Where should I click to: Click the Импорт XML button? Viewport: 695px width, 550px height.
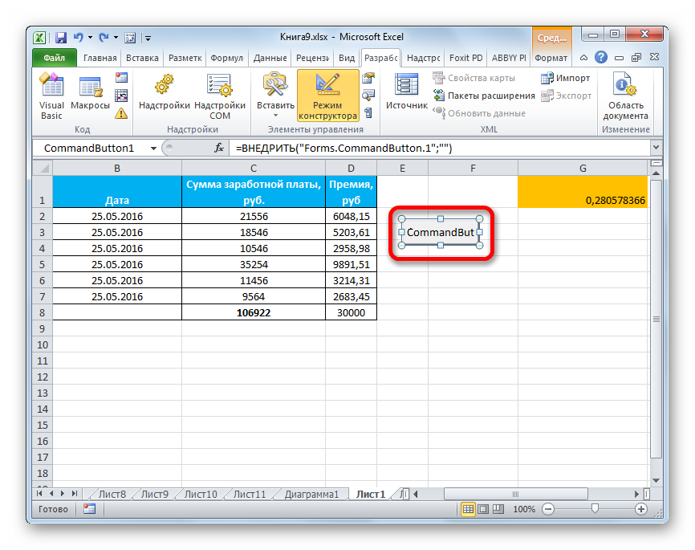tap(566, 78)
